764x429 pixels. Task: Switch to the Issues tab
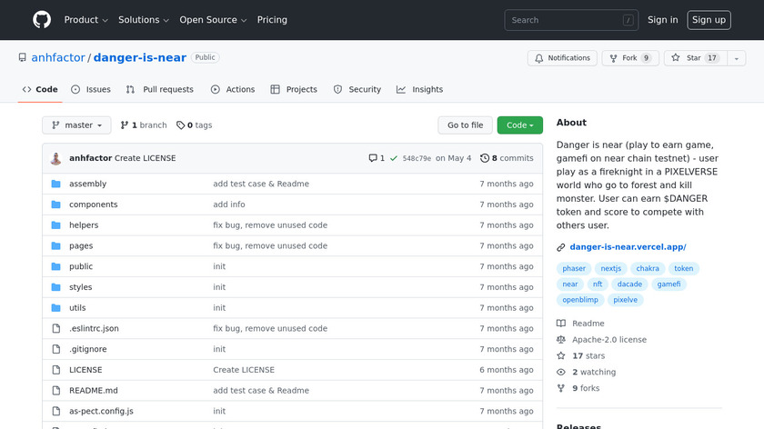point(91,90)
